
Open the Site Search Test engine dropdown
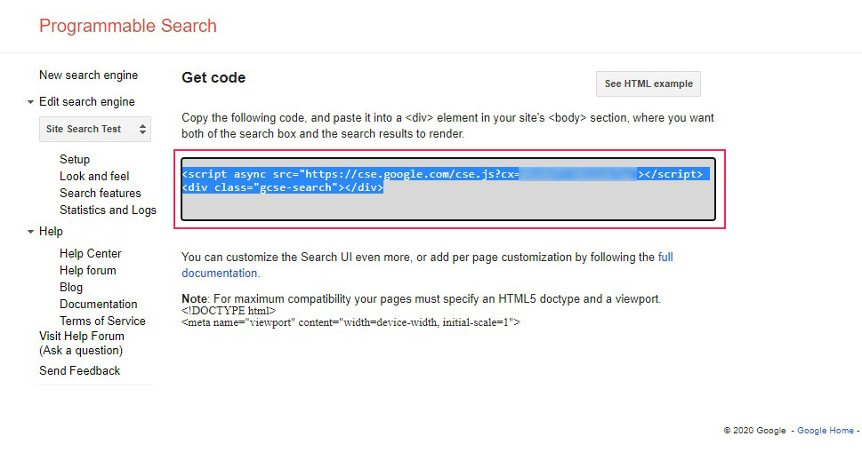[x=95, y=129]
